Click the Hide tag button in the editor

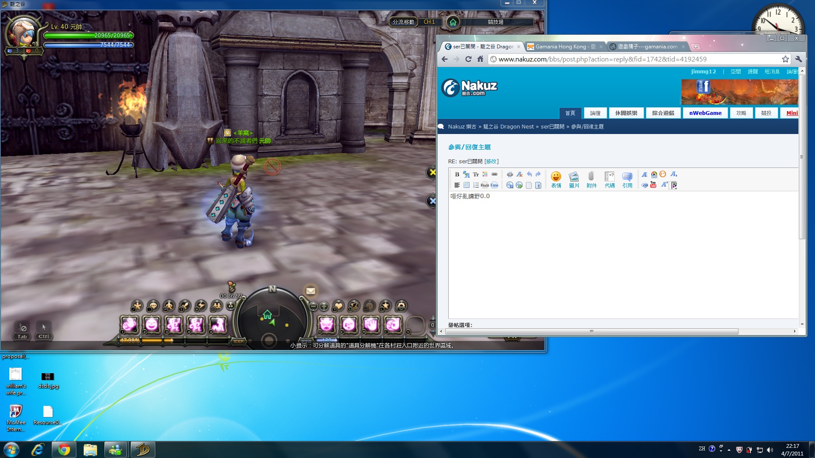coord(485,185)
